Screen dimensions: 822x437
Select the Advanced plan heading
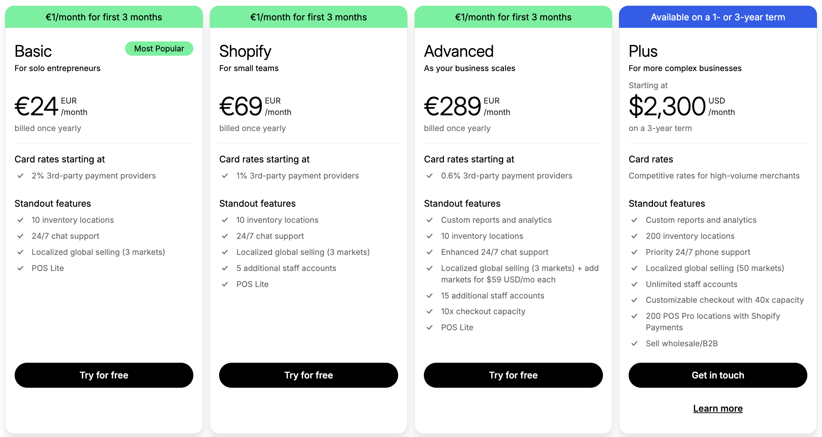[459, 51]
